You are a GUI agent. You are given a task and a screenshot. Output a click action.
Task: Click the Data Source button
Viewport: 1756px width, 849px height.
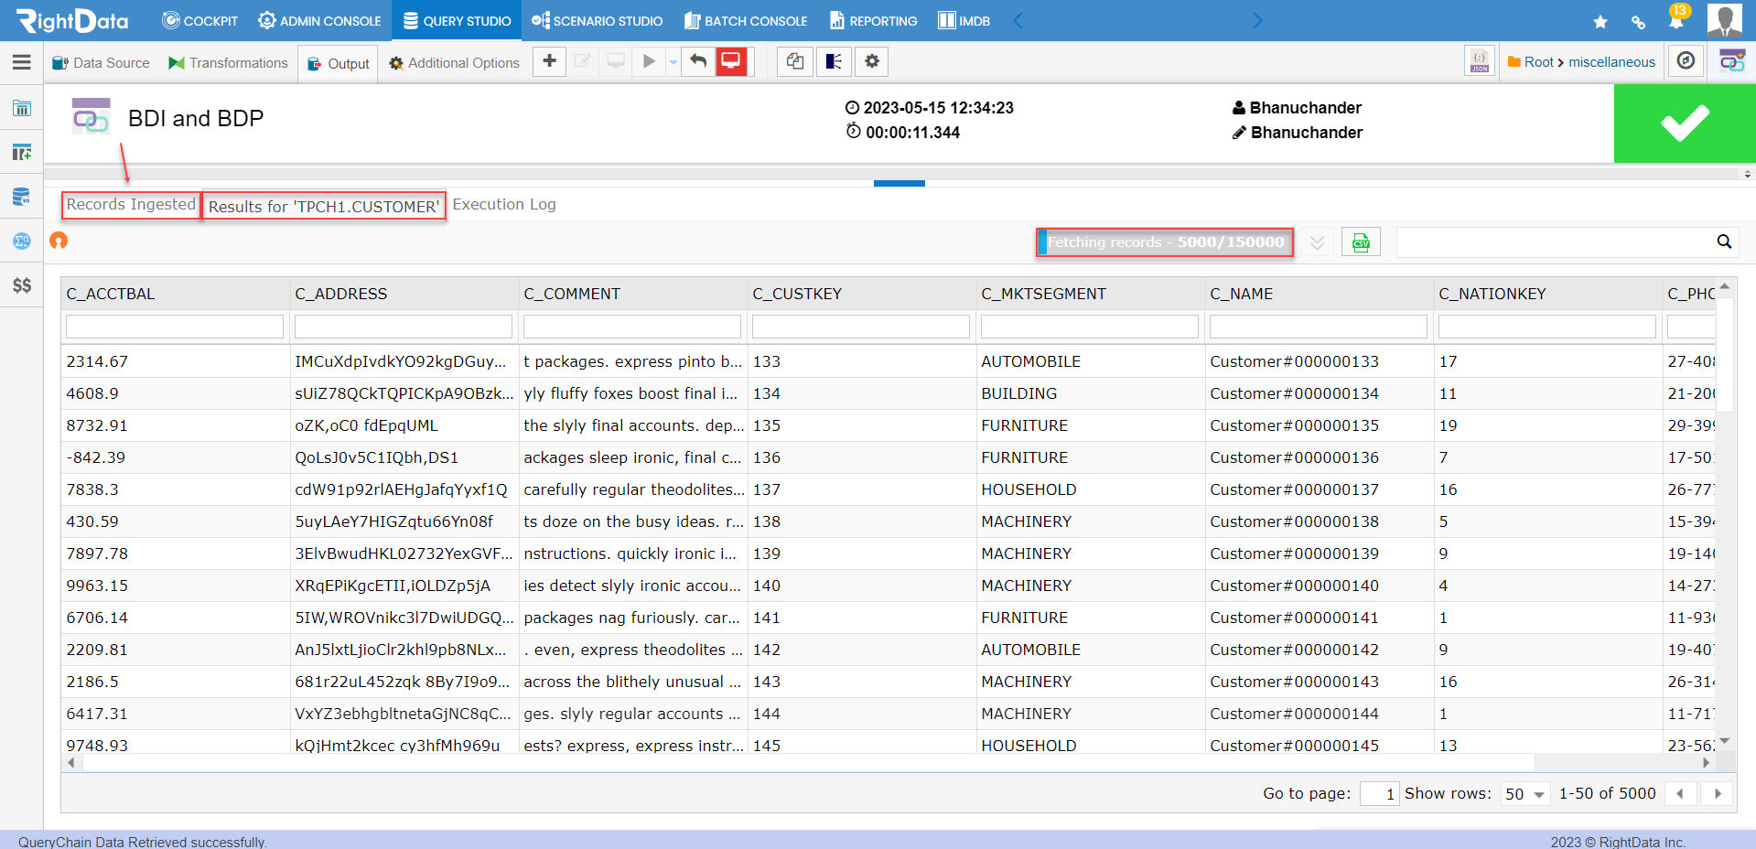(100, 62)
